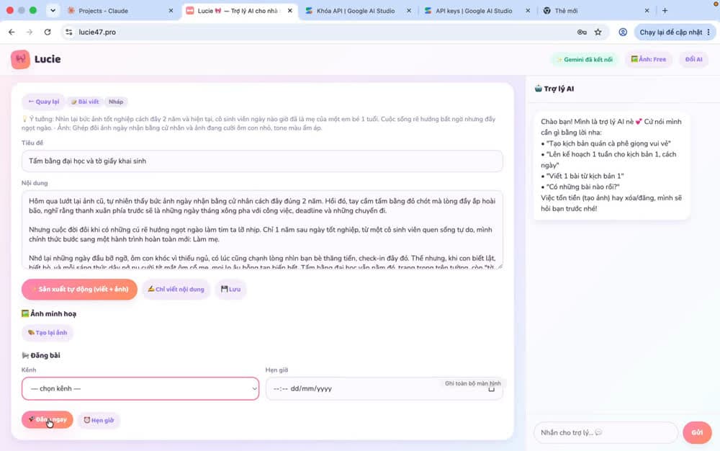
Task: Publish now with the 'Đăng ngay' button
Action: [x=48, y=420]
